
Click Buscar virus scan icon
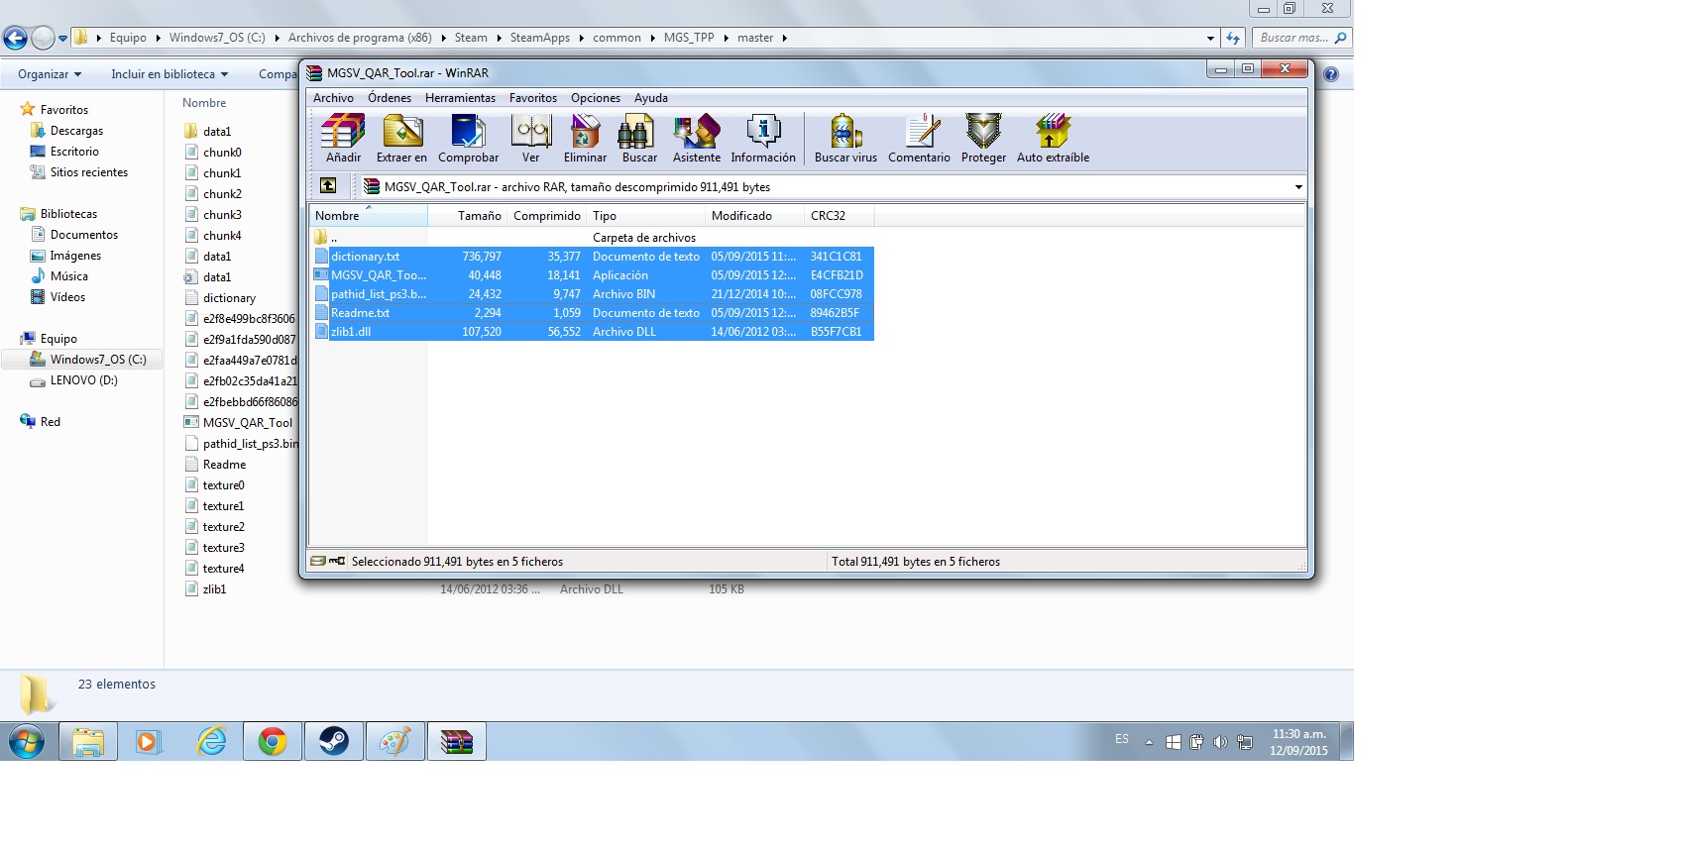(x=845, y=138)
